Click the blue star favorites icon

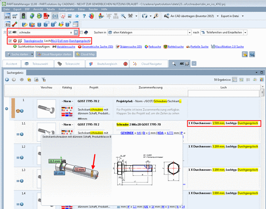point(77,16)
